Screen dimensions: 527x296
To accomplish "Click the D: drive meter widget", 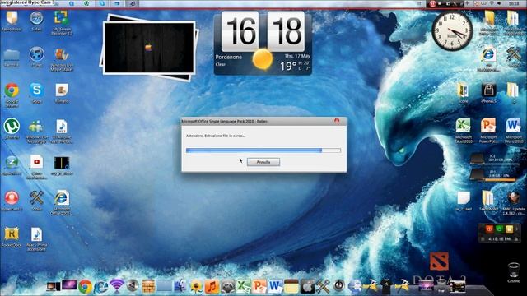I will click(494, 174).
